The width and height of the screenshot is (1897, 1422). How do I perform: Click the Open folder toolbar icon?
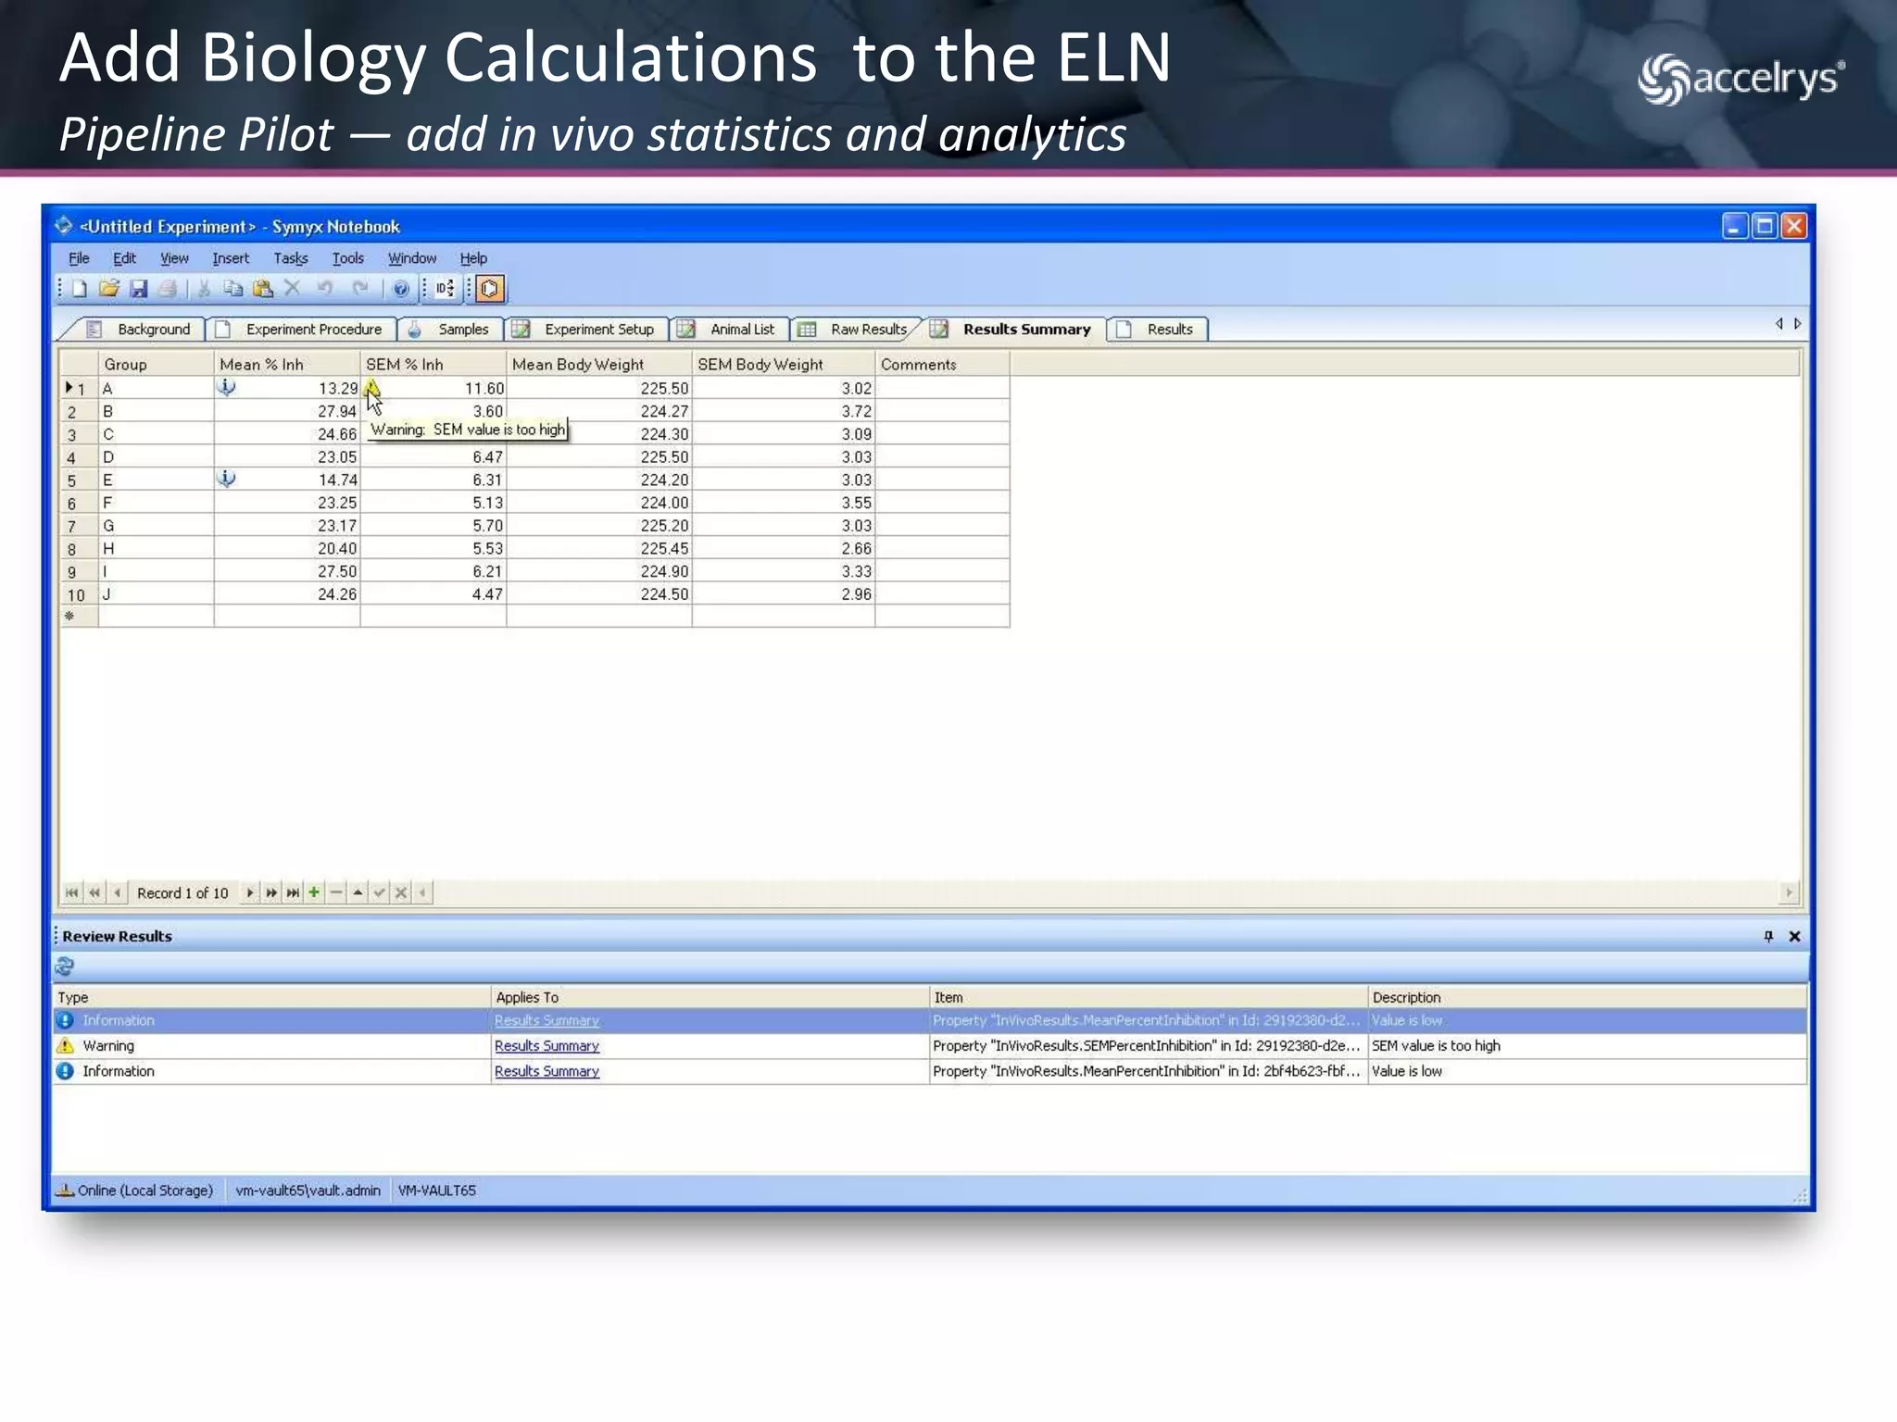click(109, 289)
